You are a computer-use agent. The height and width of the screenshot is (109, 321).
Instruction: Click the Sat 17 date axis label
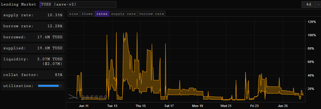click(x=169, y=106)
